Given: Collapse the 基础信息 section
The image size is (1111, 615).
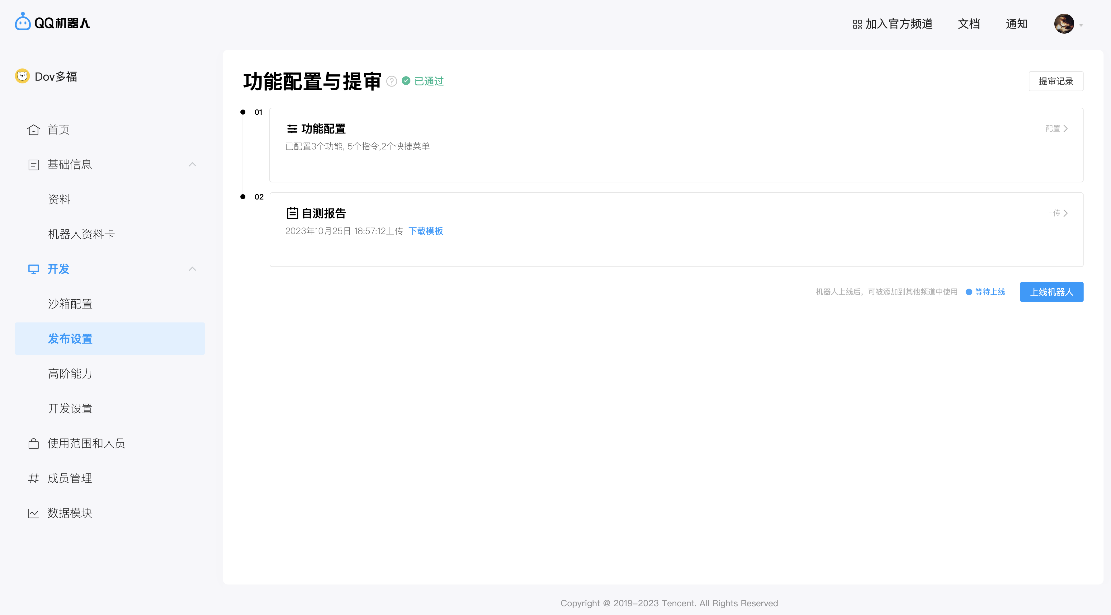Looking at the screenshot, I should click(192, 164).
